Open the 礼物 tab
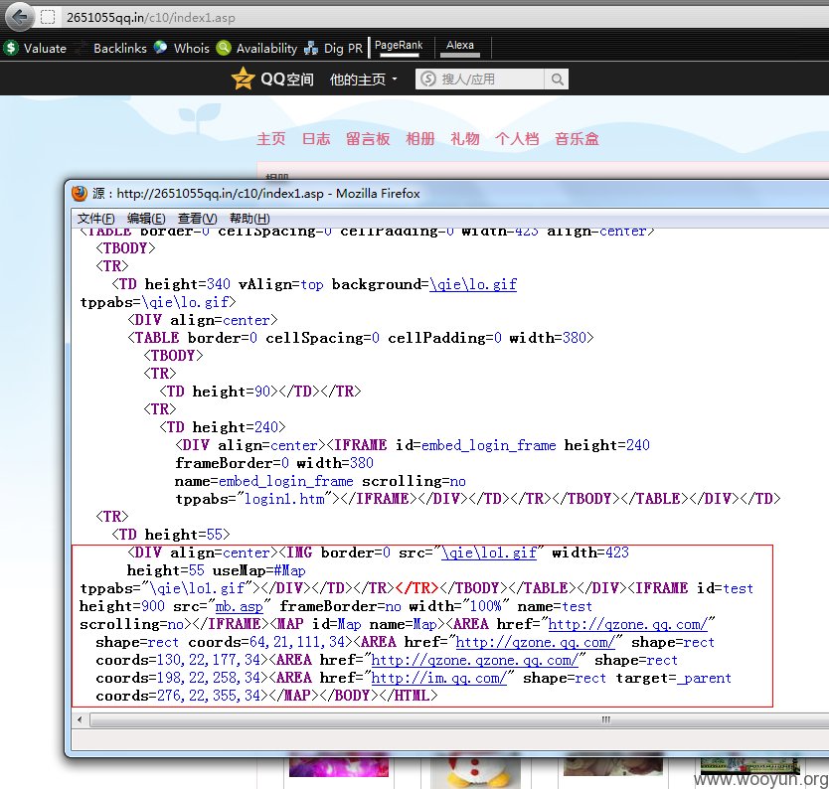829x789 pixels. 465,139
